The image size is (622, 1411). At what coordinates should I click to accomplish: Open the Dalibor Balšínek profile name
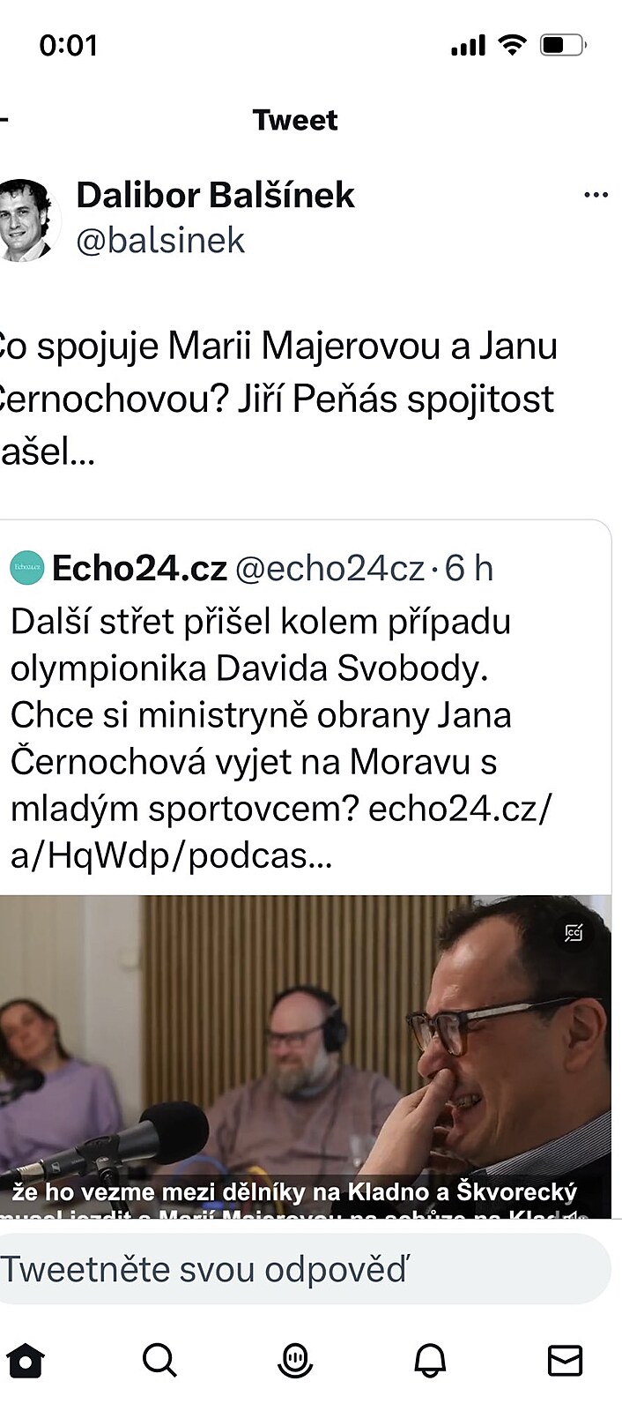pyautogui.click(x=215, y=195)
